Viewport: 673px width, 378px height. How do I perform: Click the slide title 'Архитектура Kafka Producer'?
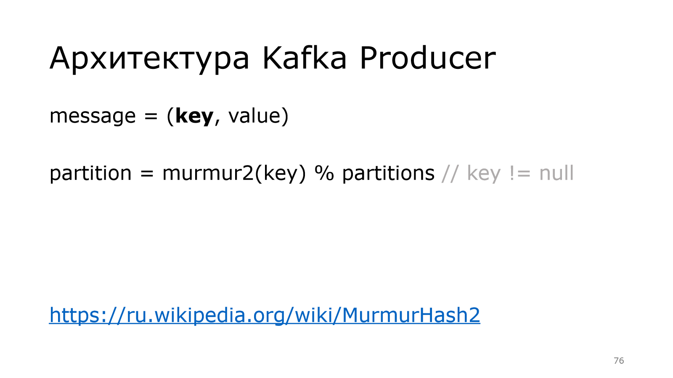[273, 58]
